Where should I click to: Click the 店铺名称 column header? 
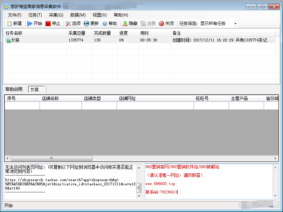(61, 98)
